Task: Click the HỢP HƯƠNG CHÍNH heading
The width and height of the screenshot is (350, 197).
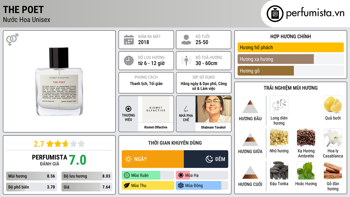Action: click(291, 36)
